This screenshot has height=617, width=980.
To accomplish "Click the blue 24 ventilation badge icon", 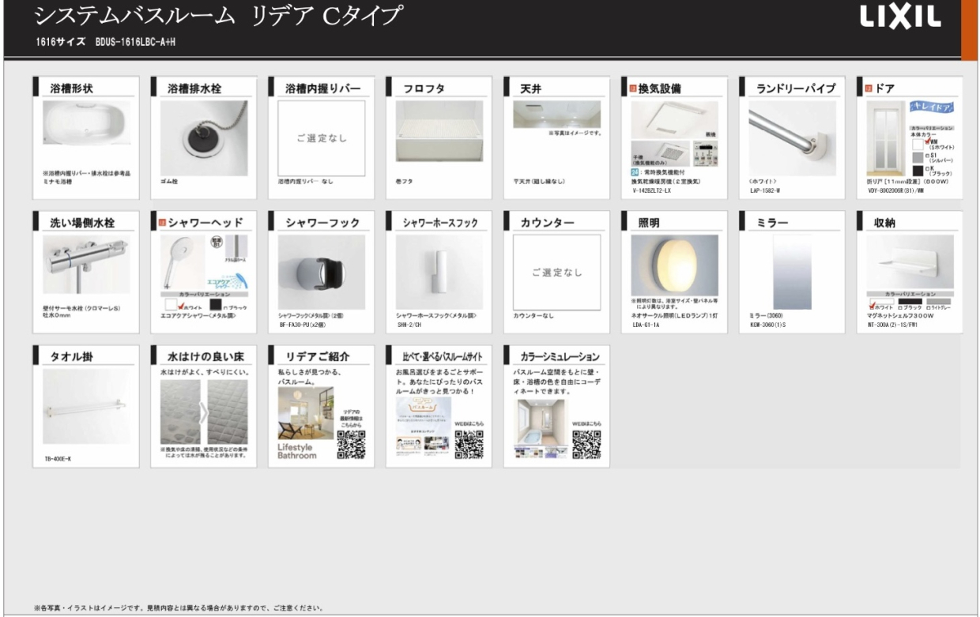I will (634, 171).
